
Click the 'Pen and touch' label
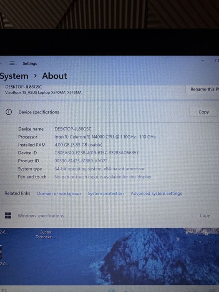32,177
